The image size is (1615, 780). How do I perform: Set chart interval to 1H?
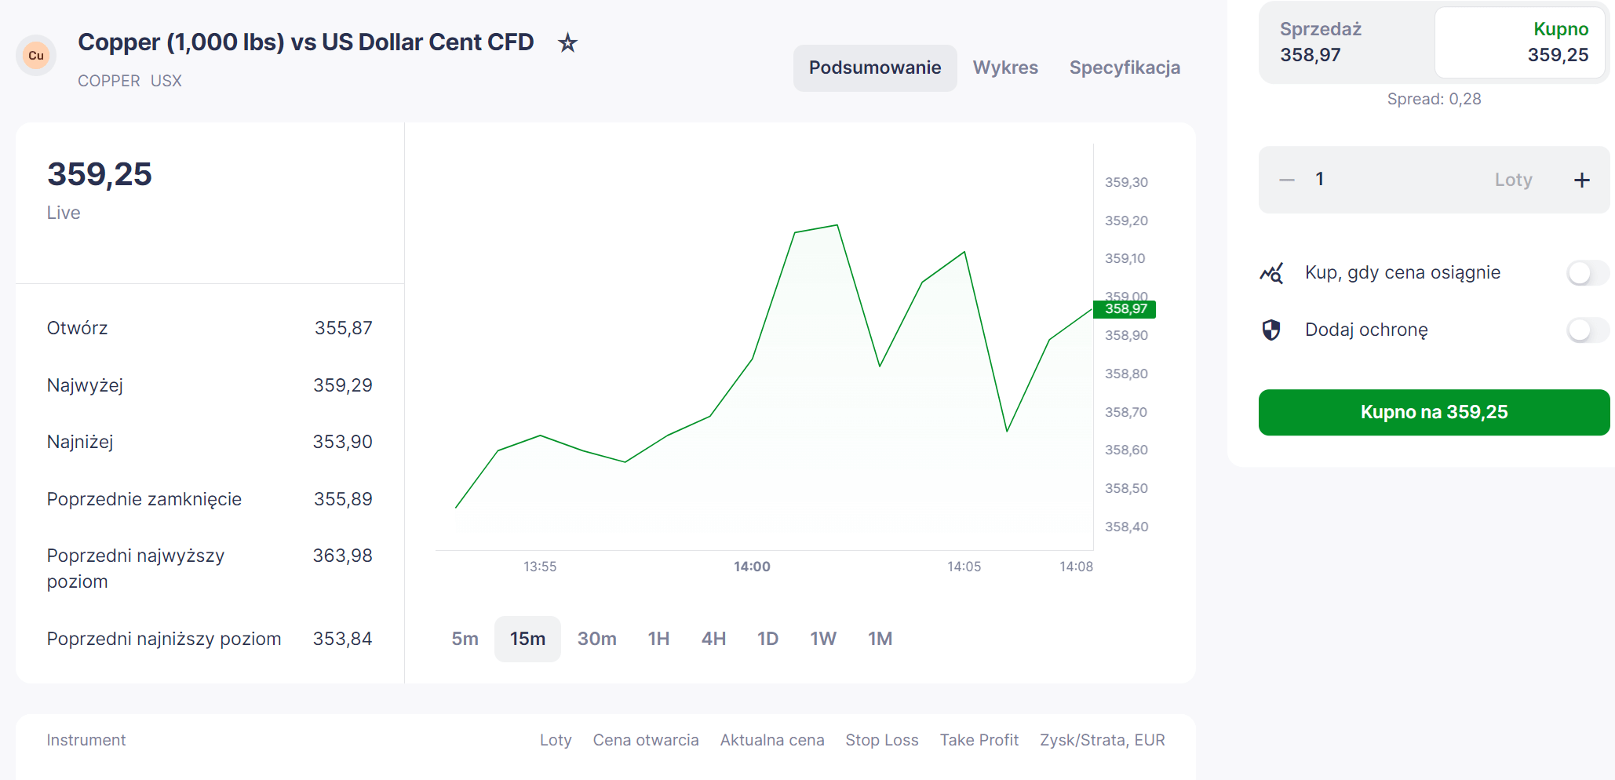[x=658, y=639]
